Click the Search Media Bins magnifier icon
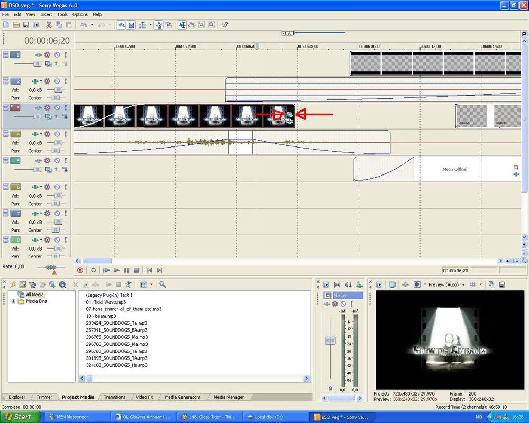 [x=162, y=284]
